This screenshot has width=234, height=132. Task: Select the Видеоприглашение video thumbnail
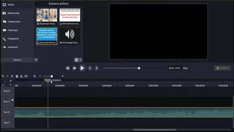tap(47, 17)
